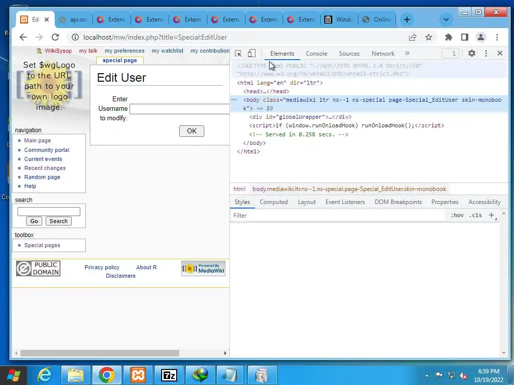This screenshot has width=514, height=385.
Task: Open the DOM Breakpoints pane
Action: (398, 202)
